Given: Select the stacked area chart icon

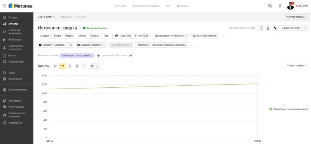Looking at the screenshot, I should coord(70,66).
